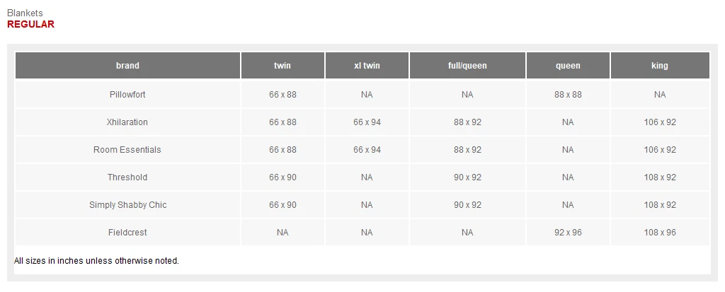Pick Threshold king size "108 x 92"
725x292 pixels.
coord(660,177)
